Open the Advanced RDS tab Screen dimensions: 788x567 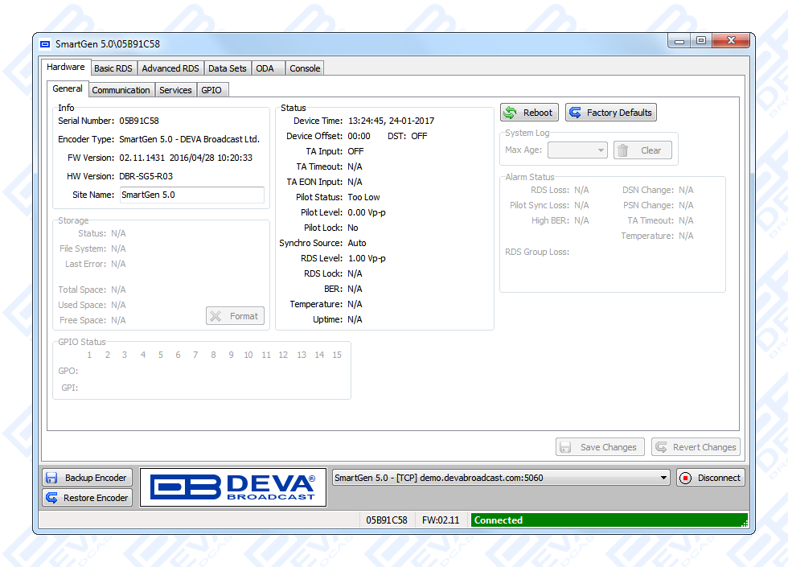tap(170, 68)
